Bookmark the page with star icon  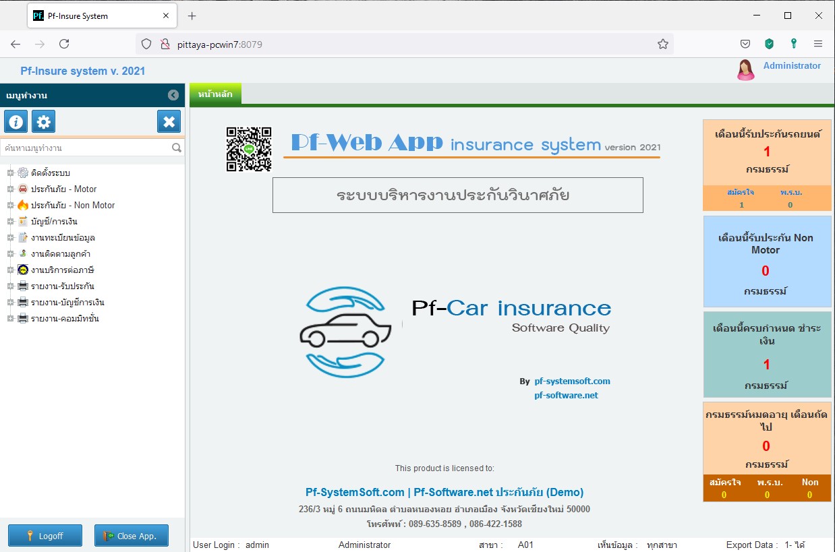click(x=663, y=44)
